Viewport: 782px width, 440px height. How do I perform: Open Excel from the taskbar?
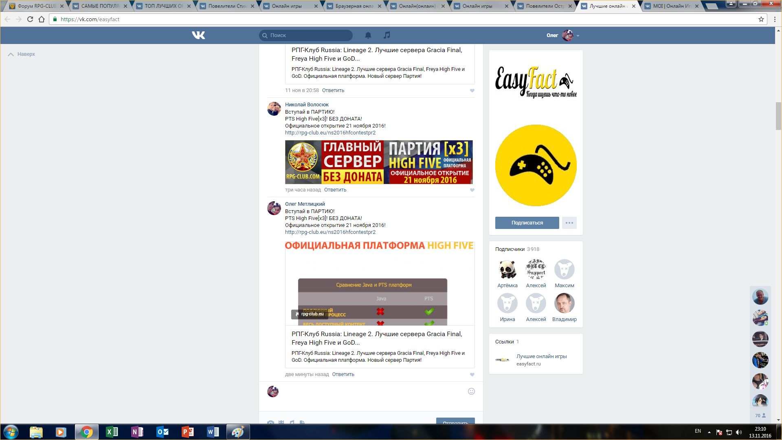pos(112,432)
